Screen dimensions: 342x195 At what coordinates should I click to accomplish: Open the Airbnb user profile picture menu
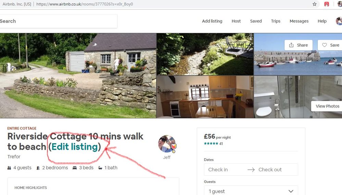(339, 21)
